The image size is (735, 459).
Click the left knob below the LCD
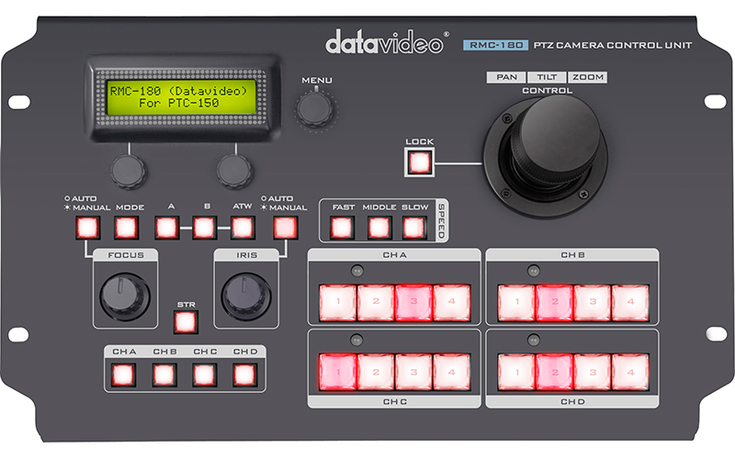pos(129,171)
